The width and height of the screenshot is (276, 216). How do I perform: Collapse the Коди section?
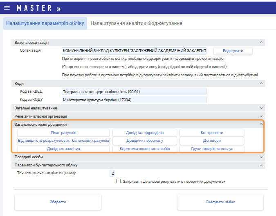pyautogui.click(x=261, y=83)
